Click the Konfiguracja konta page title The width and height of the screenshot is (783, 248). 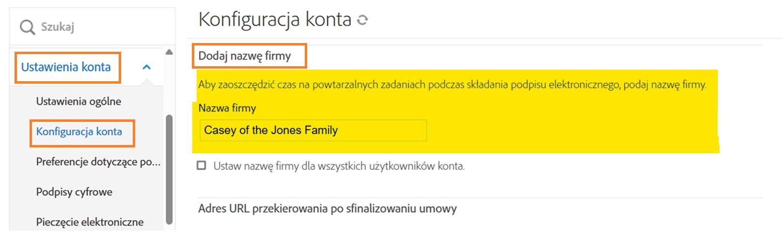(x=275, y=20)
